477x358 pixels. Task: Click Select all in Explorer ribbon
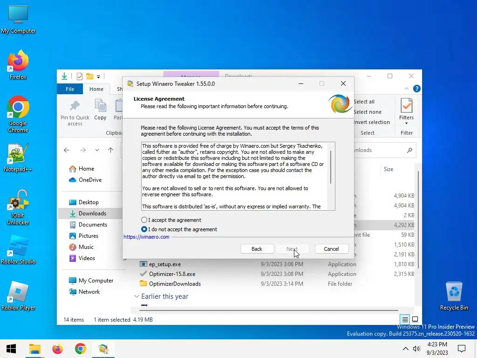364,102
